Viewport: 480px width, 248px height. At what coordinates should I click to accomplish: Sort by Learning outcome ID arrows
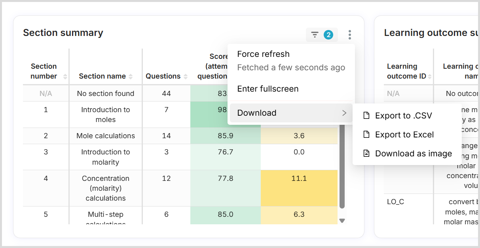click(430, 76)
